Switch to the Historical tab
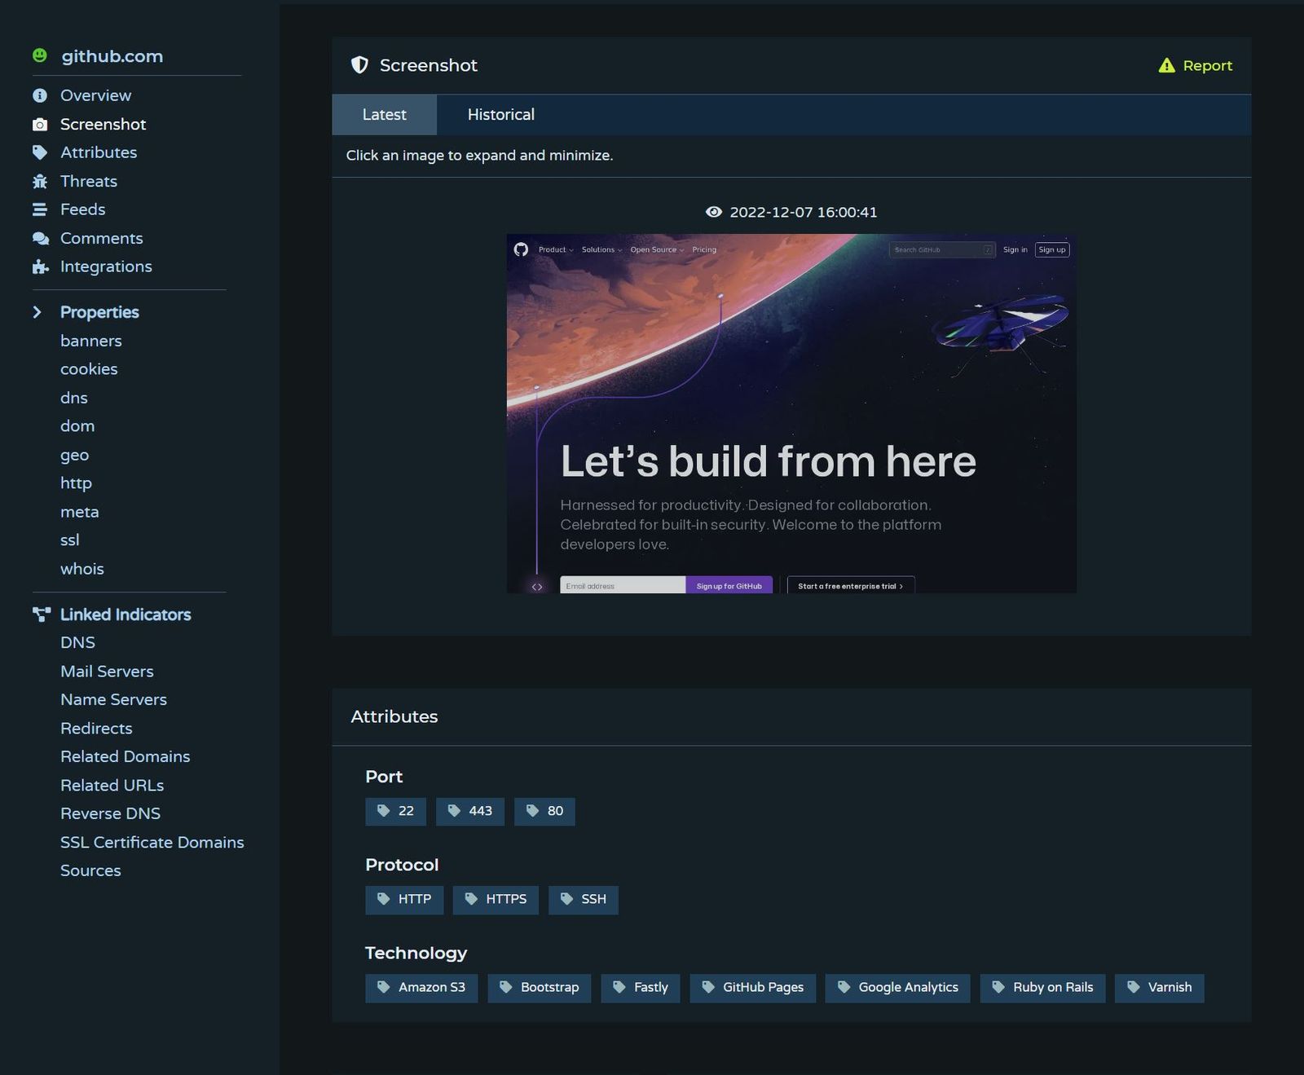The height and width of the screenshot is (1075, 1304). click(500, 114)
